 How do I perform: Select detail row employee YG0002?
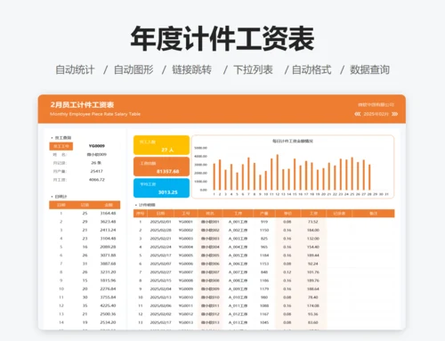point(186,230)
